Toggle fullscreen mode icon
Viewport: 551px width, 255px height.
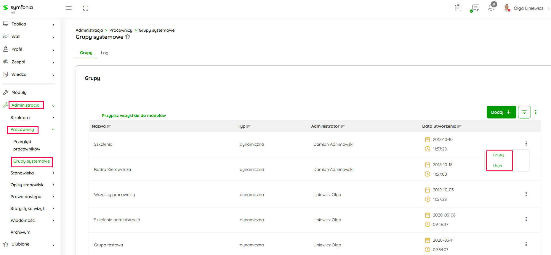pos(86,8)
